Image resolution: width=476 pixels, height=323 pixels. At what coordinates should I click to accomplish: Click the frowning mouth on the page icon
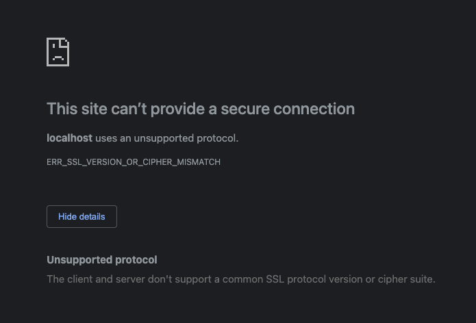(58, 57)
